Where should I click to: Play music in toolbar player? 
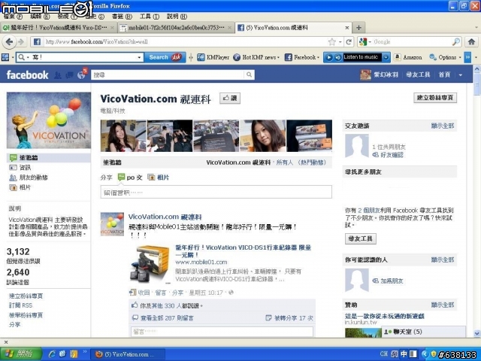pyautogui.click(x=328, y=57)
